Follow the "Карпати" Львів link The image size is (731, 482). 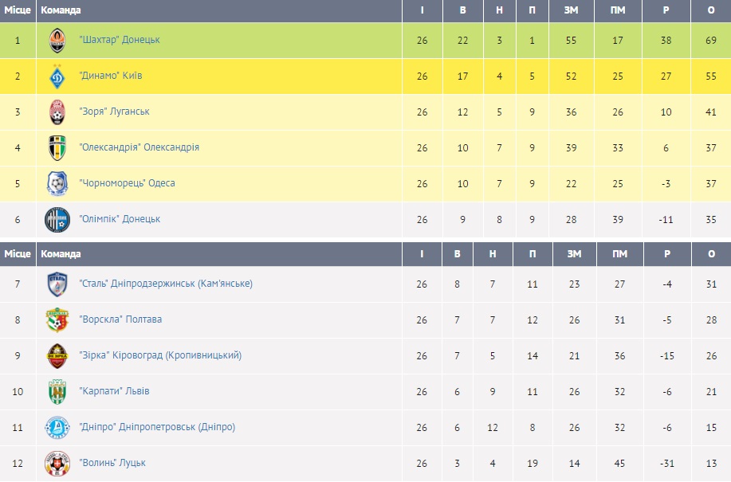pos(114,391)
